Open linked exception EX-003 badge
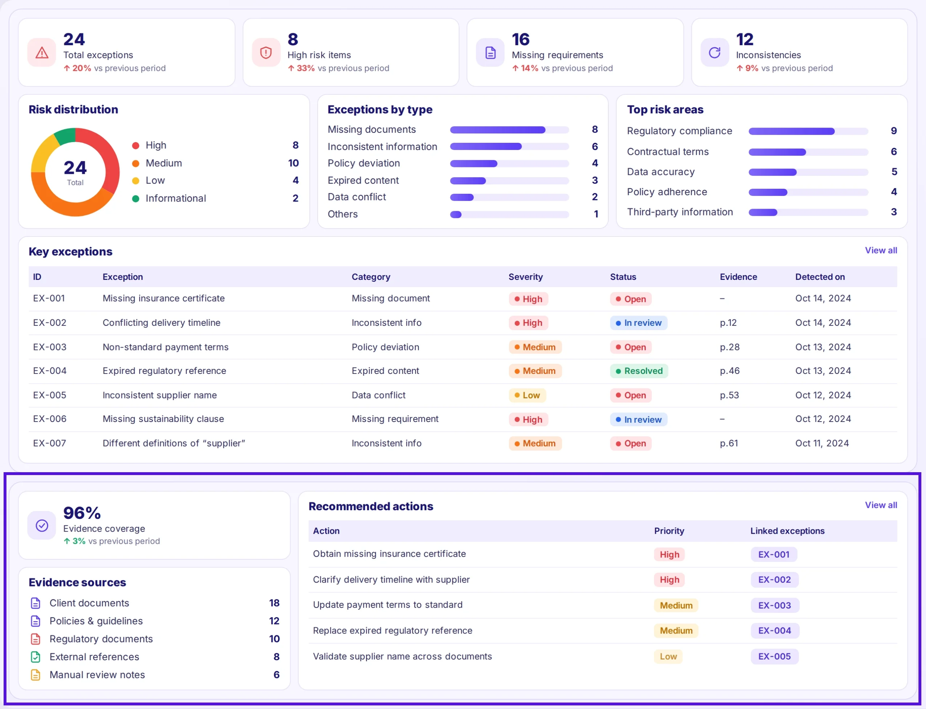 pyautogui.click(x=774, y=606)
